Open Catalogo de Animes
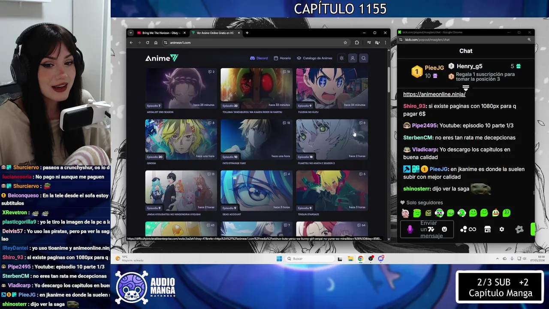The width and height of the screenshot is (549, 309). click(314, 58)
